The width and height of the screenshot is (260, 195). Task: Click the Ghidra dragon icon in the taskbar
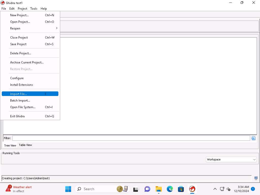[x=192, y=189]
